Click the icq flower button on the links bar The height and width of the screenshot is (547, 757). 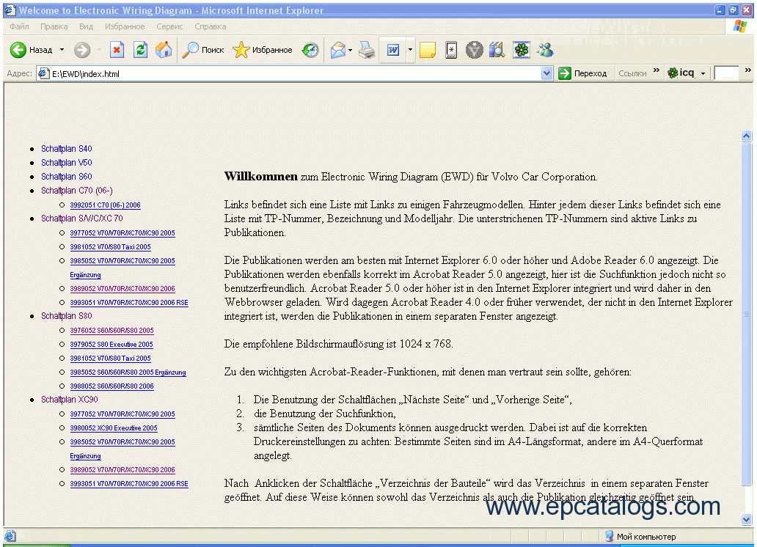point(681,73)
